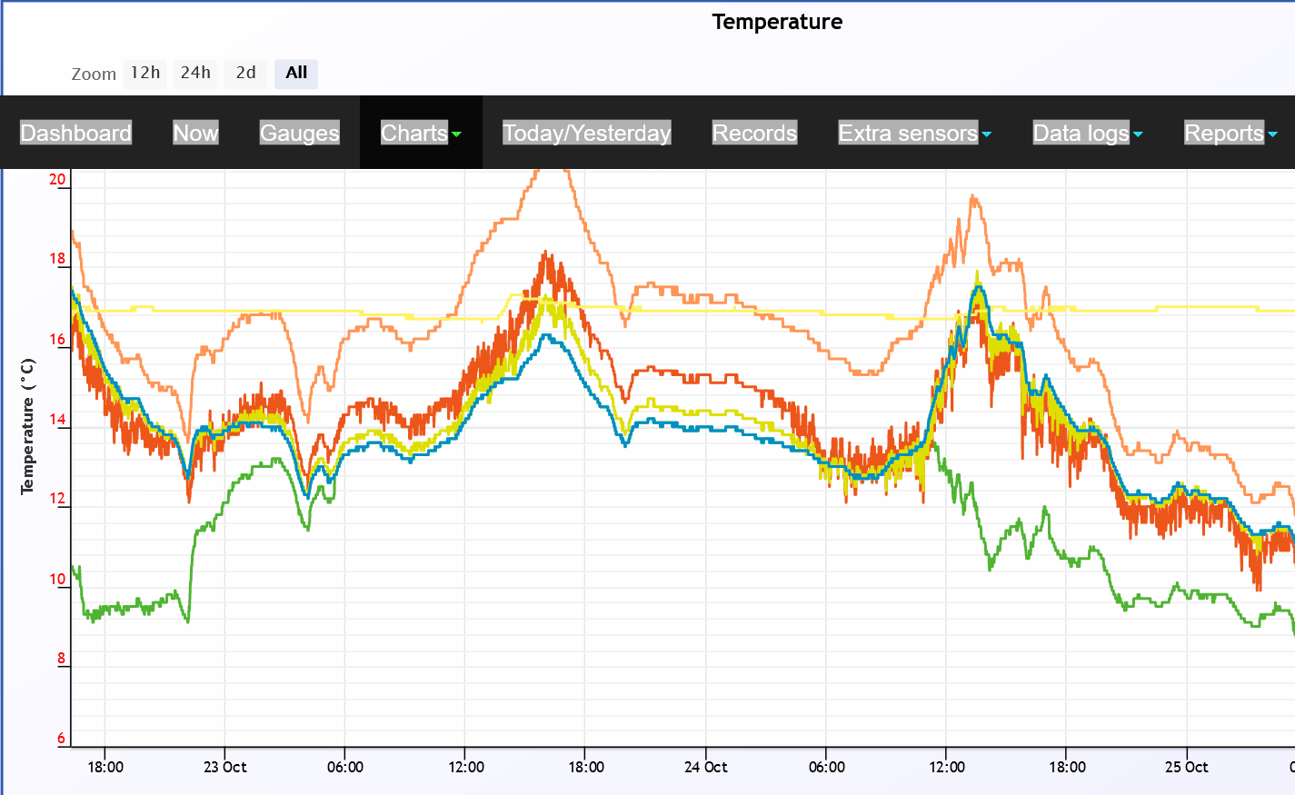Open the Reports dropdown menu
Screen dimensions: 1295x795
point(1230,133)
